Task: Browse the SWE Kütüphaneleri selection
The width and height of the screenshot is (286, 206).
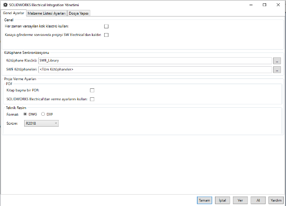Action: tap(277, 69)
